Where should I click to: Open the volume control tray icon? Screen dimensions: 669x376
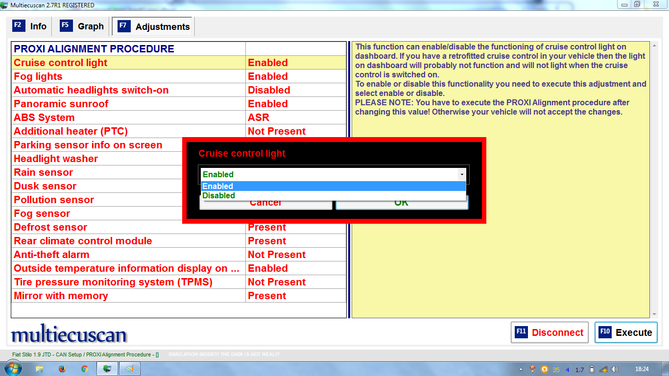pos(615,369)
